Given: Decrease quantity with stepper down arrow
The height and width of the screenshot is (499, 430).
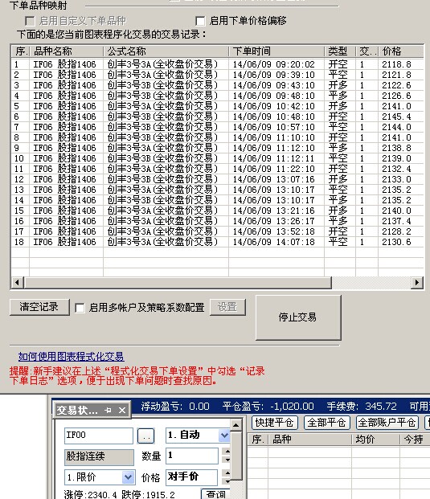Looking at the screenshot, I should [x=227, y=459].
